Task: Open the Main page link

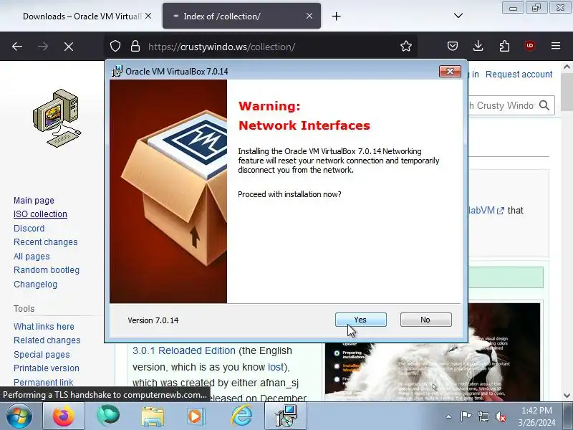Action: click(34, 201)
